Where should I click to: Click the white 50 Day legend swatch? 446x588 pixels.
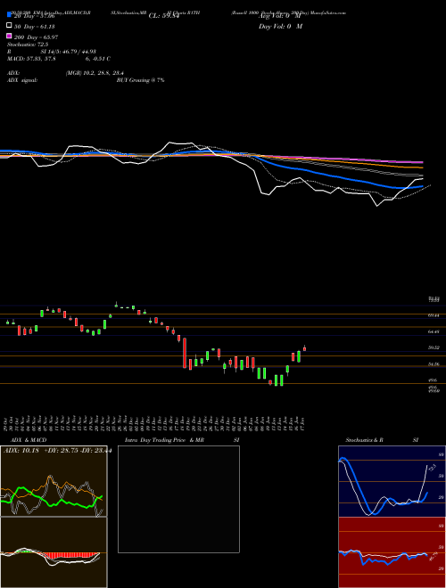pos(9,26)
